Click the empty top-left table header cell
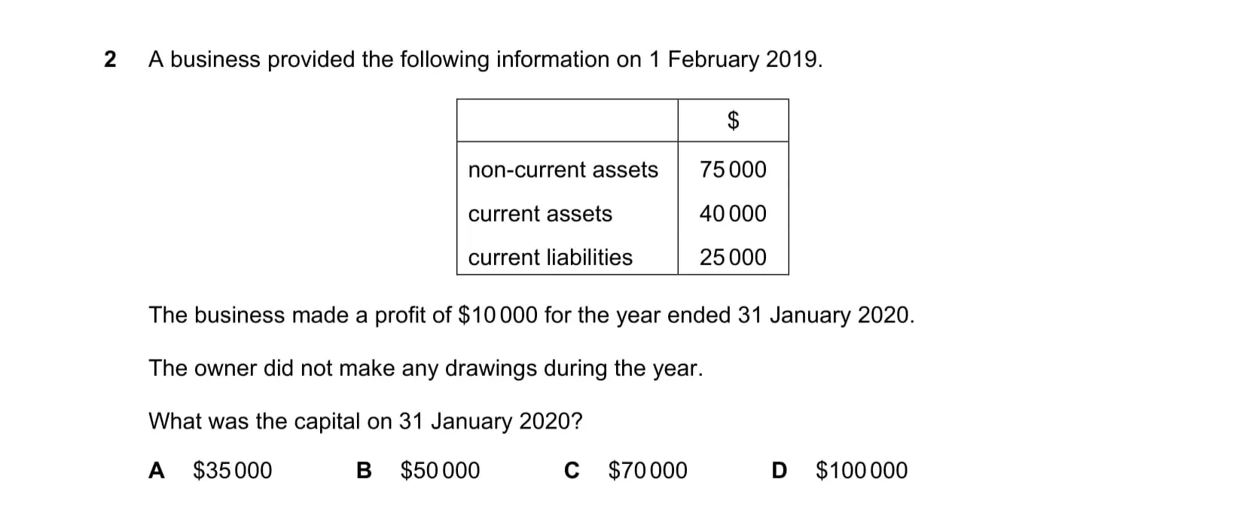The height and width of the screenshot is (522, 1245). click(x=567, y=121)
